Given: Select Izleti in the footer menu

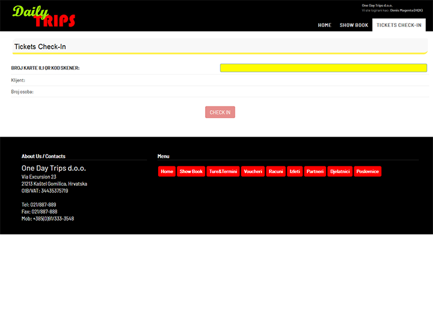Looking at the screenshot, I should 295,171.
